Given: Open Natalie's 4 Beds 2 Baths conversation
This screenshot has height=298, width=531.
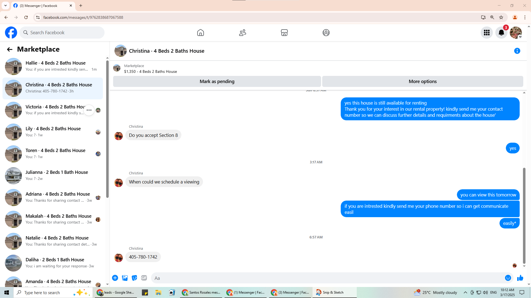Looking at the screenshot, I should point(53,241).
